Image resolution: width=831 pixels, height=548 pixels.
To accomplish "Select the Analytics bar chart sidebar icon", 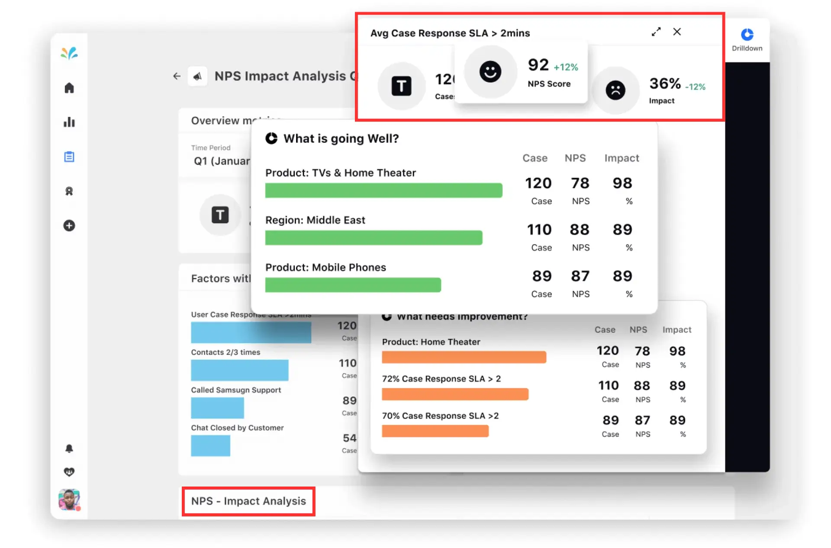I will click(69, 122).
